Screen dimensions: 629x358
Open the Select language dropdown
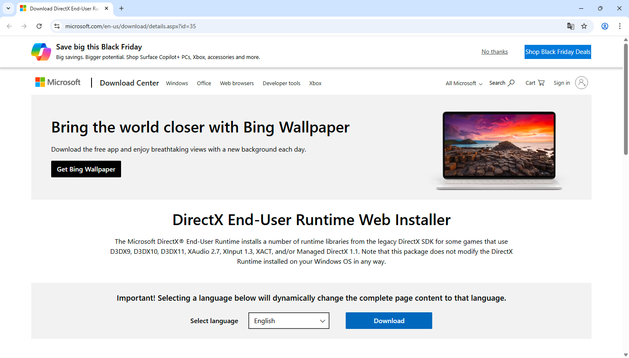tap(289, 321)
